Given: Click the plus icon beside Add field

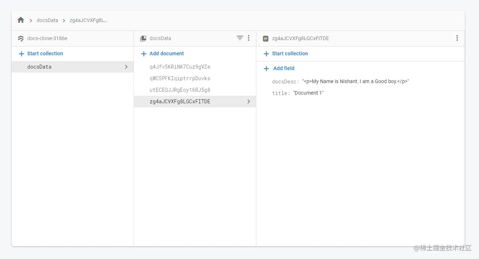Looking at the screenshot, I should pos(266,68).
